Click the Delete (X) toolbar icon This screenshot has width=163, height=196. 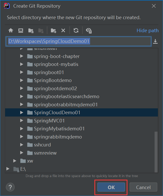click(63, 31)
